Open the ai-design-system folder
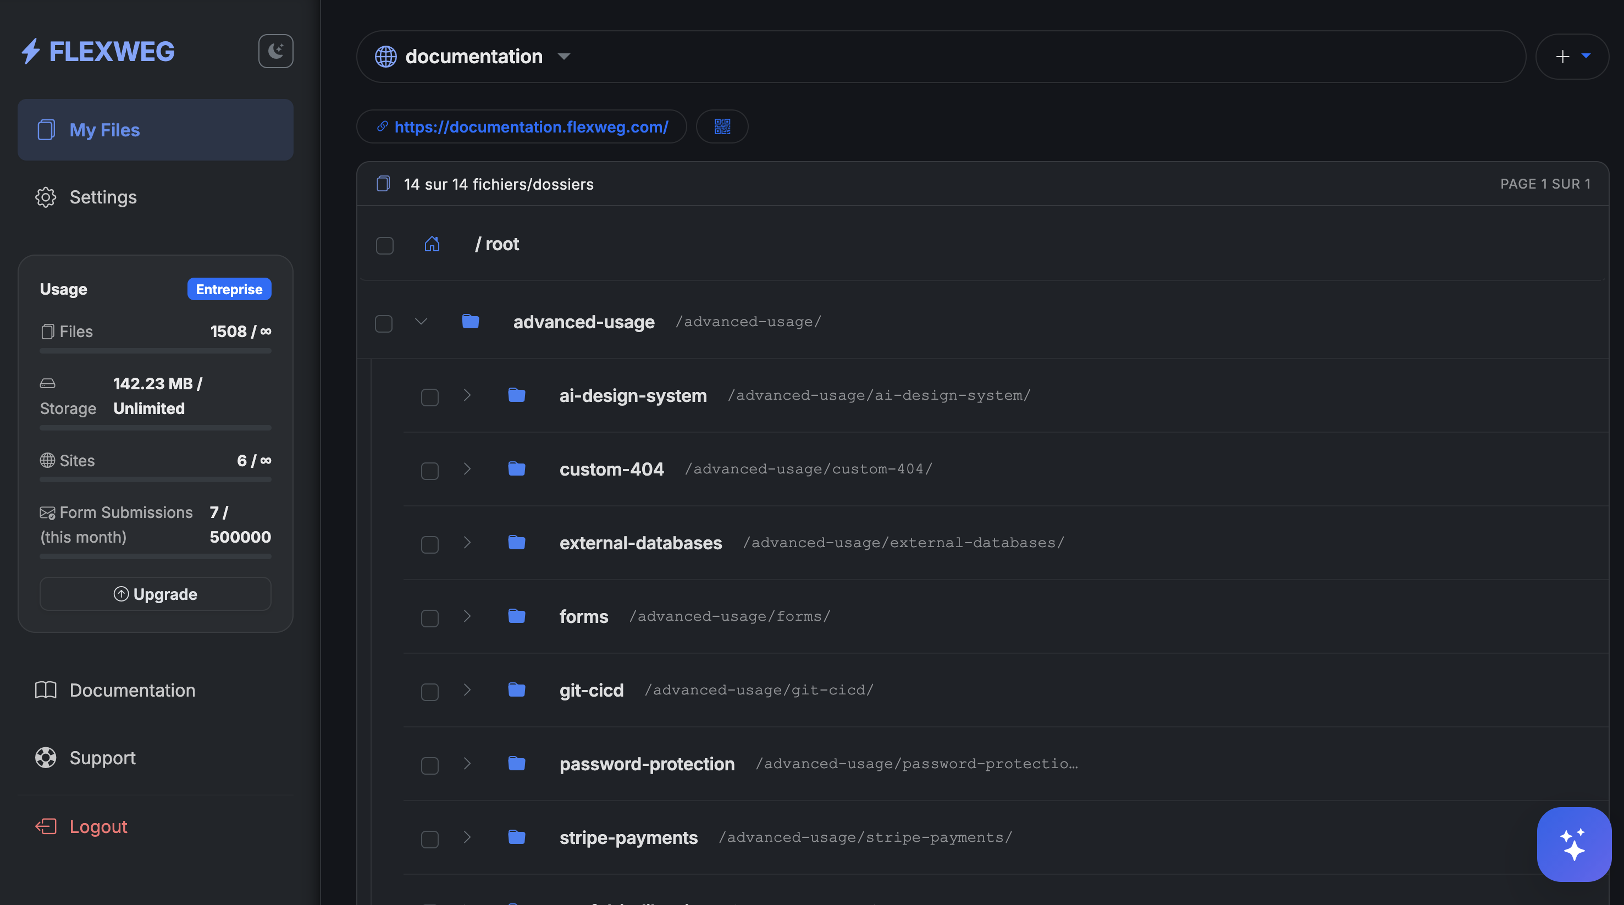 pos(633,395)
